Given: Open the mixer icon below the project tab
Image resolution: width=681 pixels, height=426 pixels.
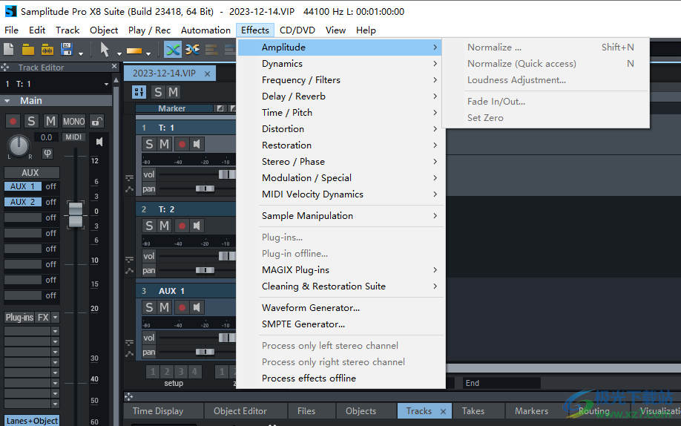Looking at the screenshot, I should [x=139, y=92].
